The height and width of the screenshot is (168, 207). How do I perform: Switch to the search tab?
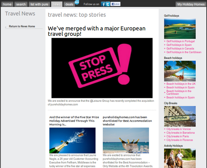21,5
